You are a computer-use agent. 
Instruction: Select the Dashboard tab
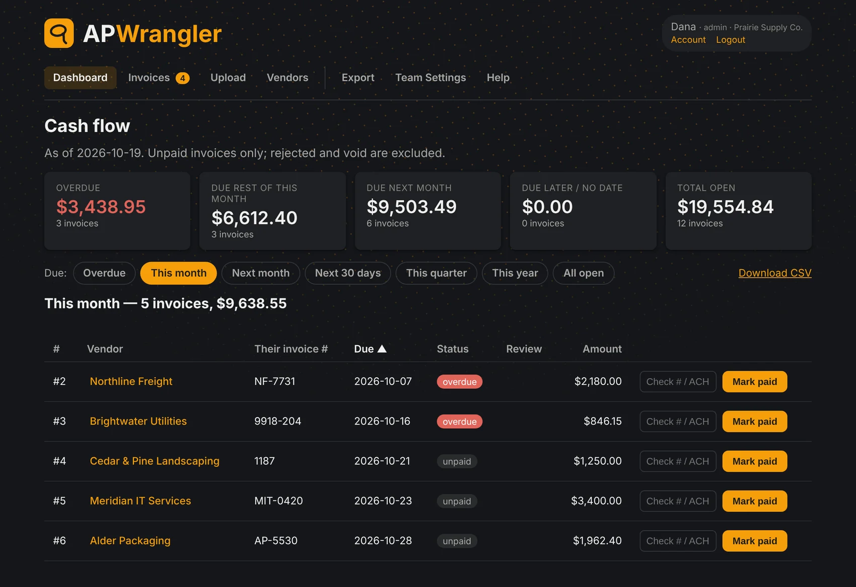[81, 77]
